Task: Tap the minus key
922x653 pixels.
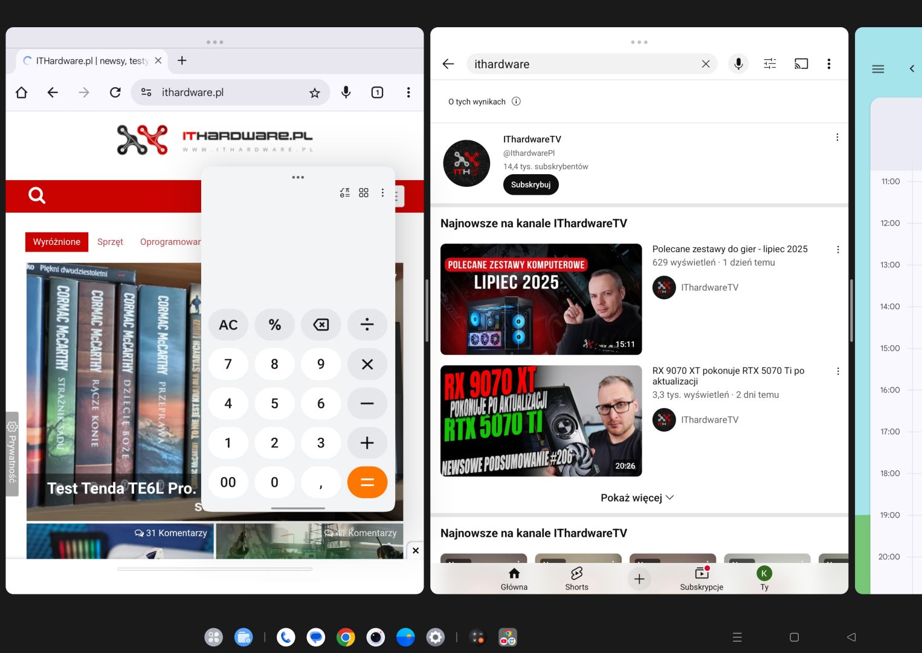Action: (367, 404)
